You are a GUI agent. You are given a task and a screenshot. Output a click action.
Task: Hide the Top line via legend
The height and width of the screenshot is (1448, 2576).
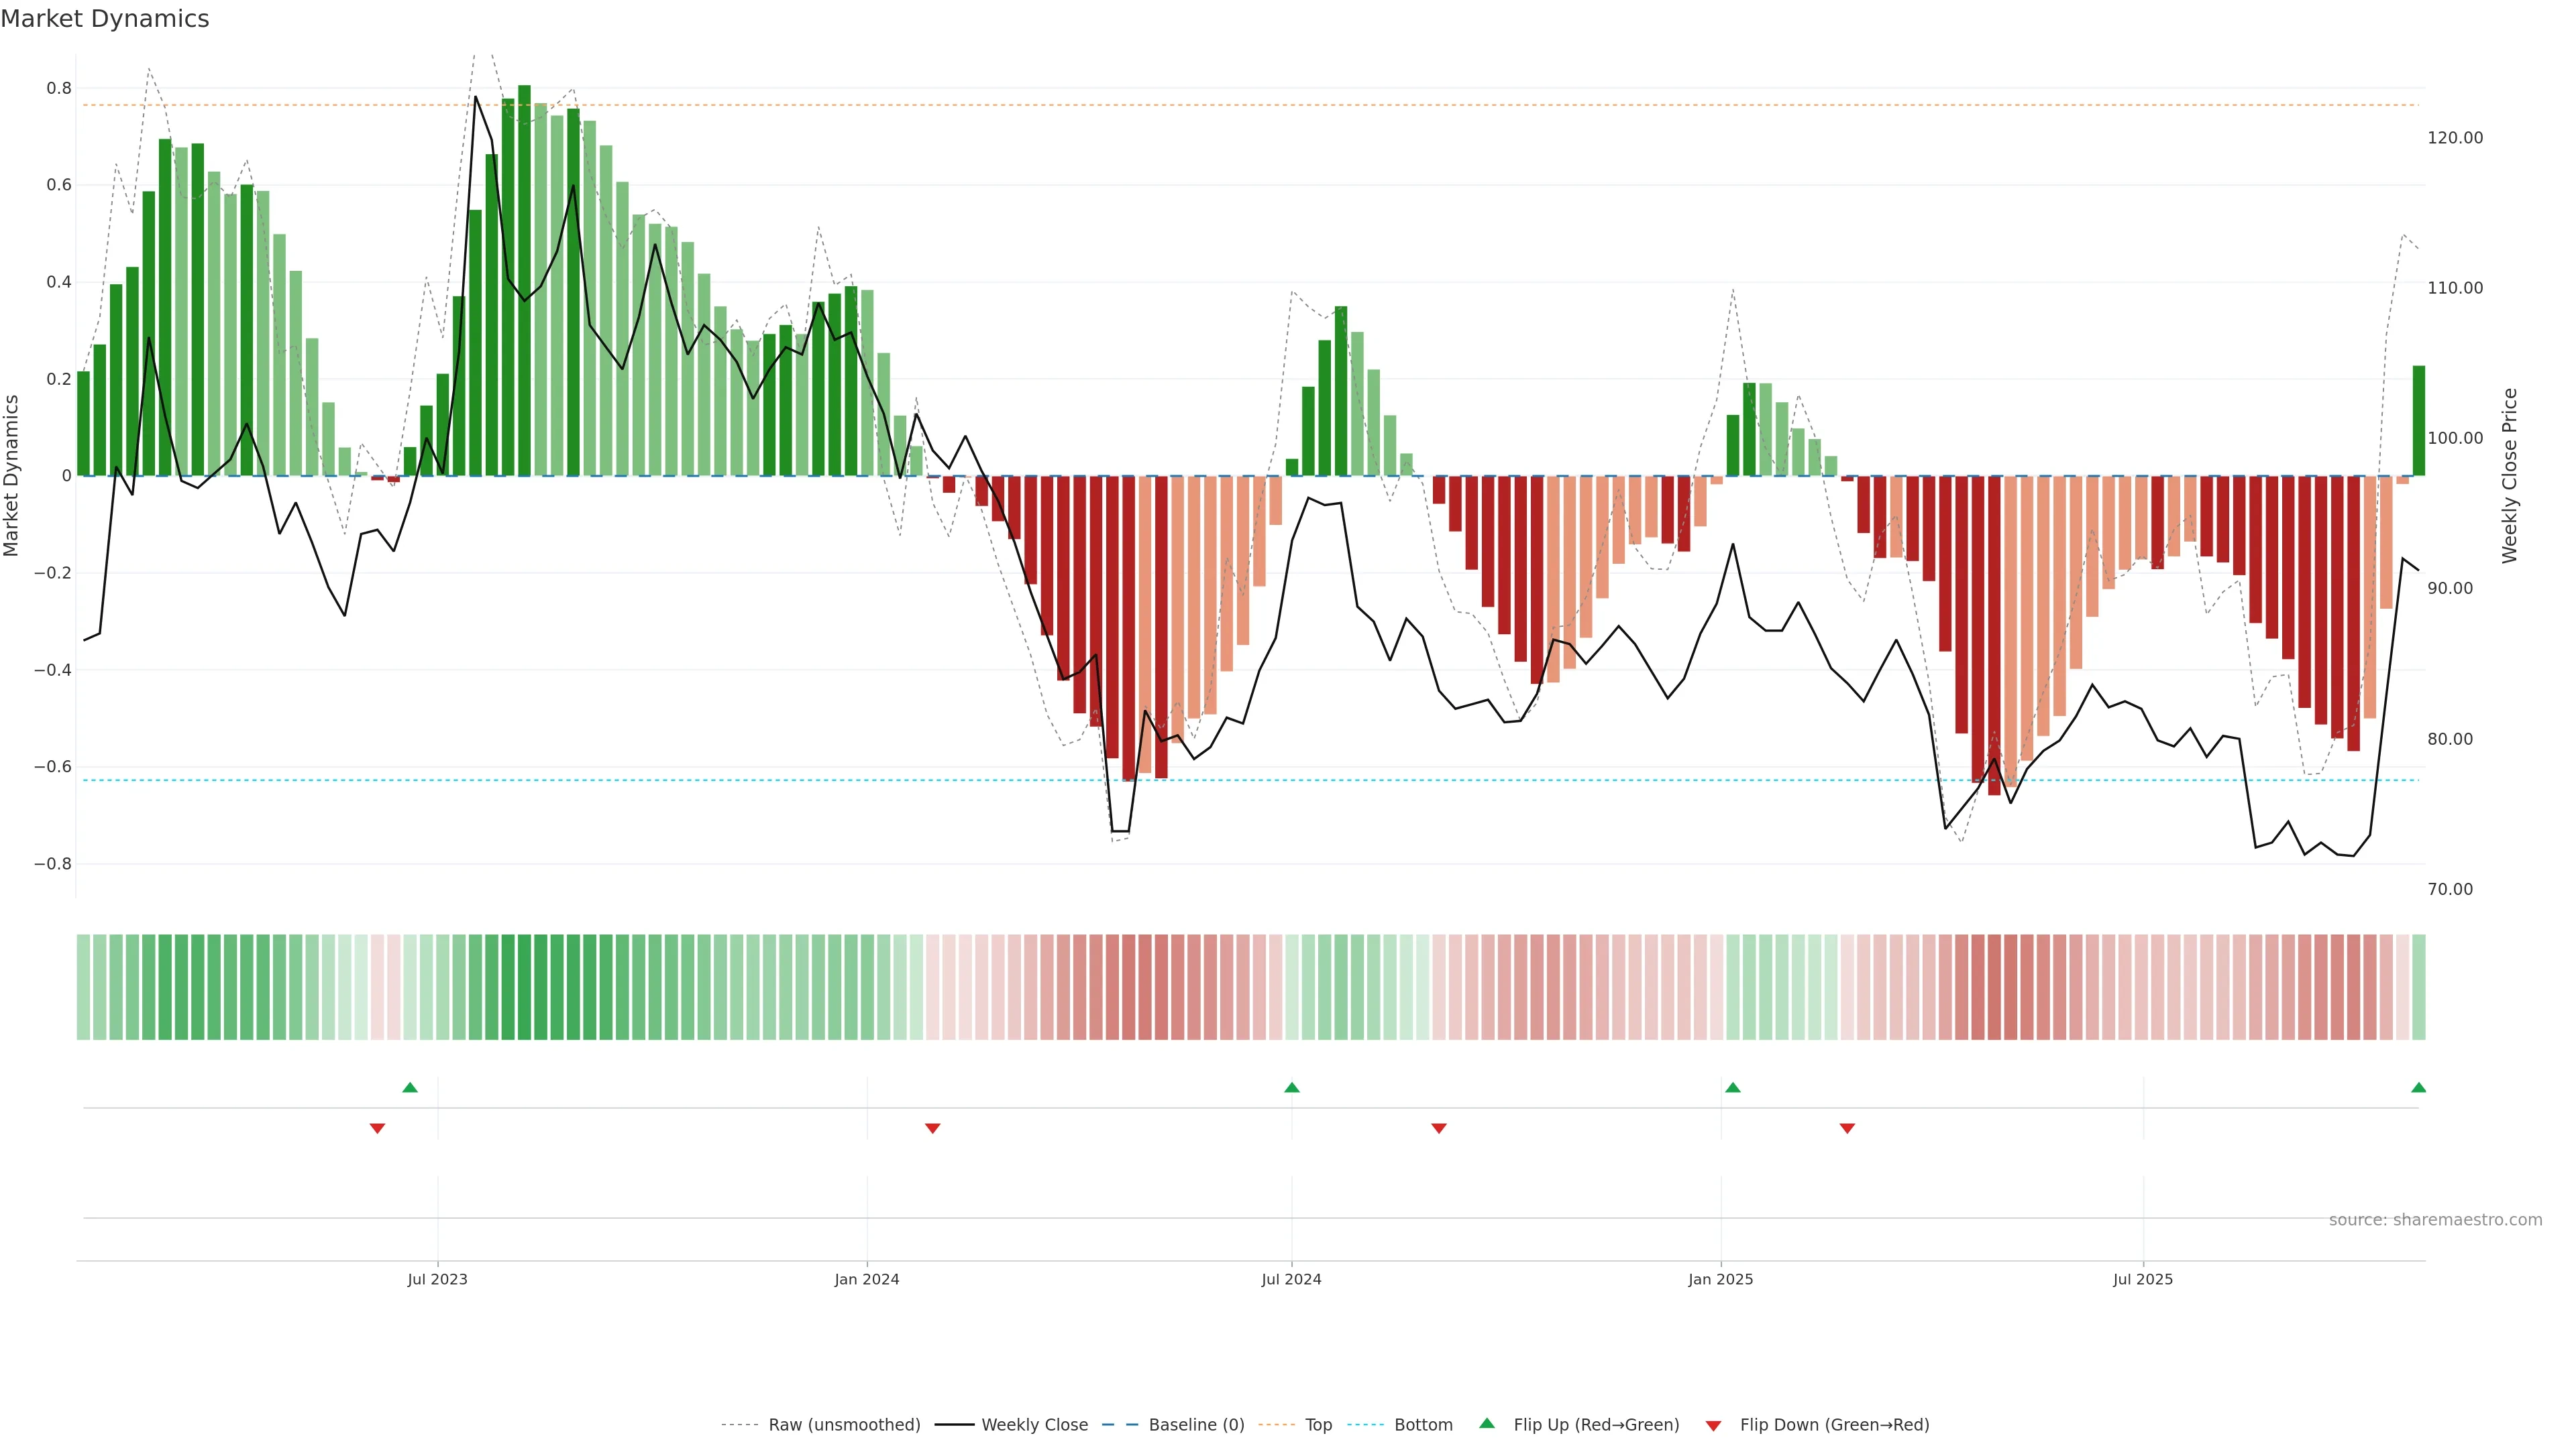(1318, 1425)
